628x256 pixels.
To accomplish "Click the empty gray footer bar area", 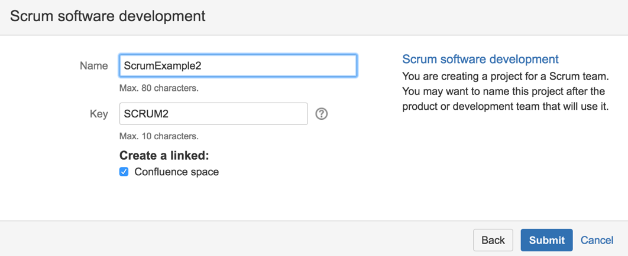I will pyautogui.click(x=240, y=239).
